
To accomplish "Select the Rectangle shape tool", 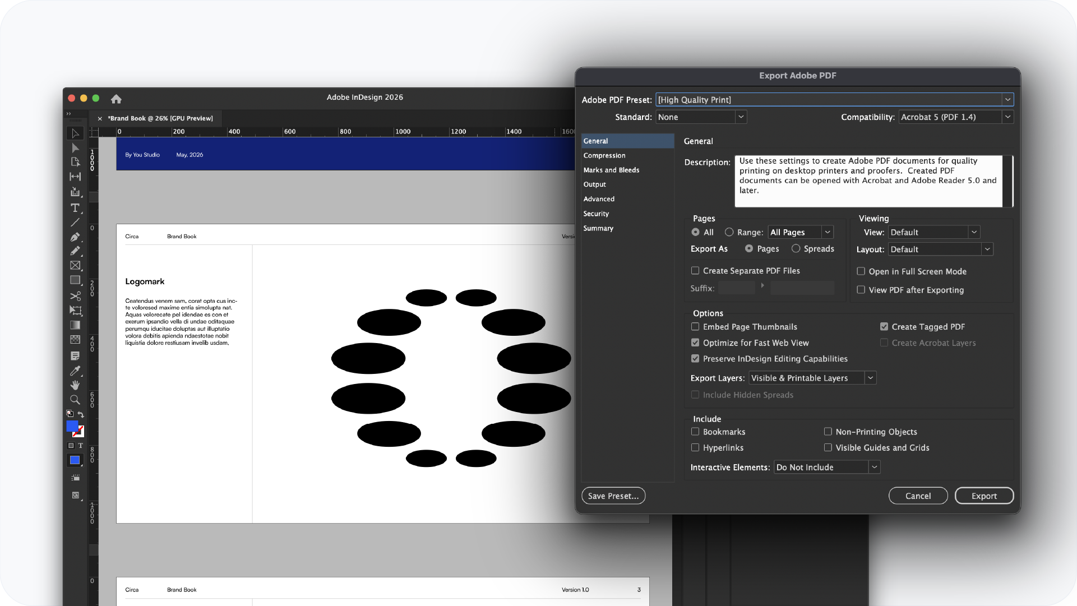I will pos(75,280).
